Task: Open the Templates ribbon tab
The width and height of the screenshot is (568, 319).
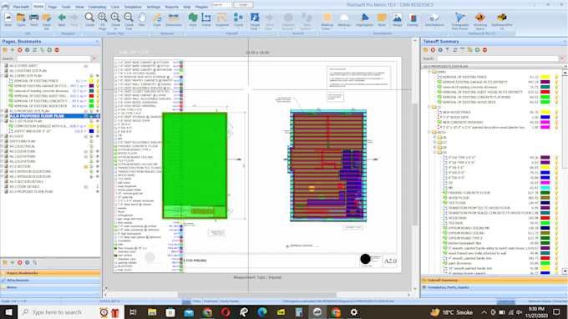Action: tap(133, 7)
